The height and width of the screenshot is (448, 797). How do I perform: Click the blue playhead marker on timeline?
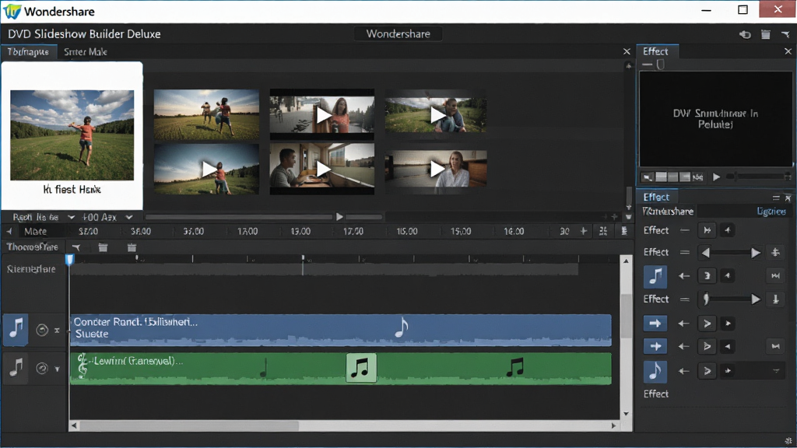[x=69, y=260]
